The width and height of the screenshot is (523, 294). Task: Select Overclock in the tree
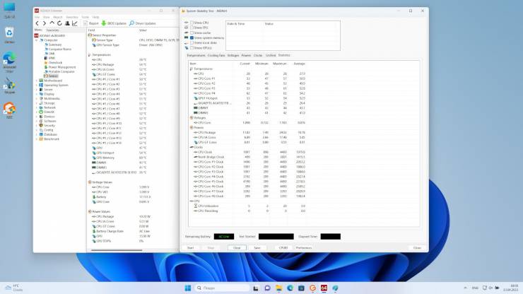click(x=55, y=62)
